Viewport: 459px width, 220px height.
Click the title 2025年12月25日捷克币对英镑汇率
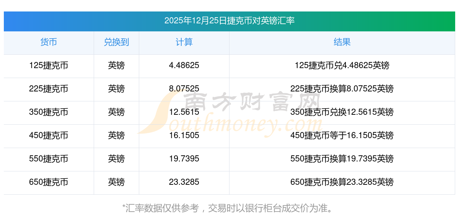click(x=229, y=21)
